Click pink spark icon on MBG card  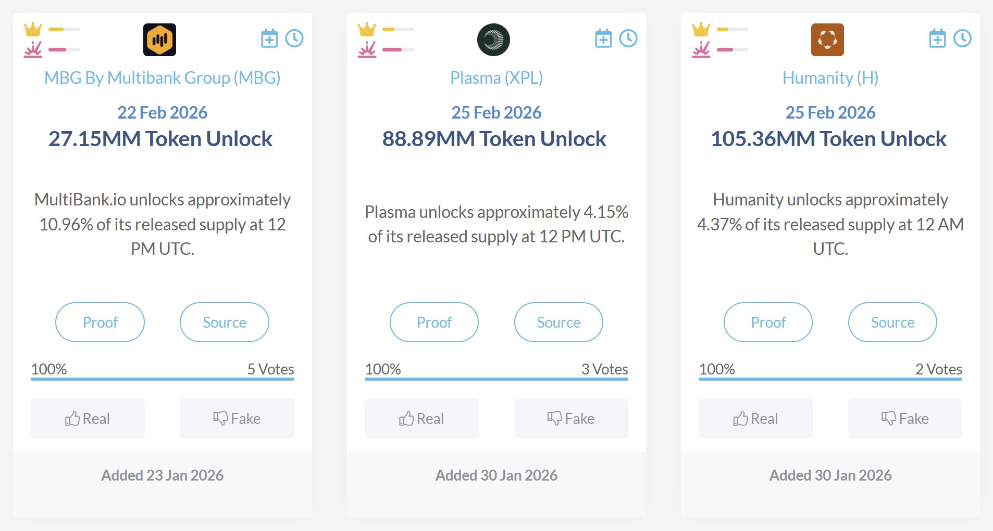point(33,49)
